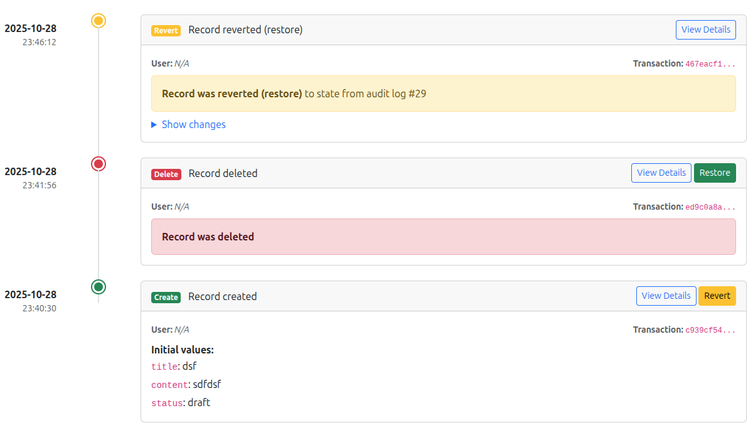The height and width of the screenshot is (430, 753).
Task: Open View Details for the deleted record
Action: point(661,173)
